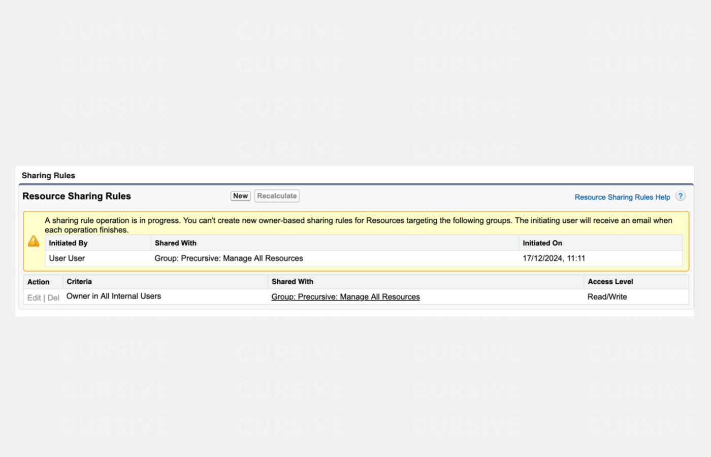Image resolution: width=711 pixels, height=457 pixels.
Task: Open Resource Sharing Rules Help link
Action: [x=622, y=197]
